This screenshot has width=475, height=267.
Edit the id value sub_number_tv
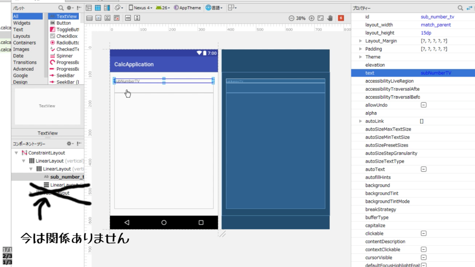tap(437, 17)
